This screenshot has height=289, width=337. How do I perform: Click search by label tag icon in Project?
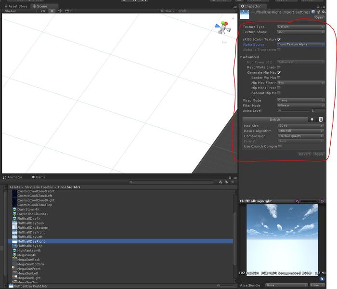tap(226, 182)
